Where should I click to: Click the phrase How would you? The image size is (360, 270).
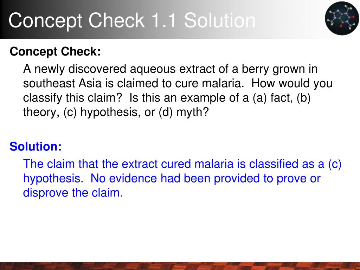292,83
